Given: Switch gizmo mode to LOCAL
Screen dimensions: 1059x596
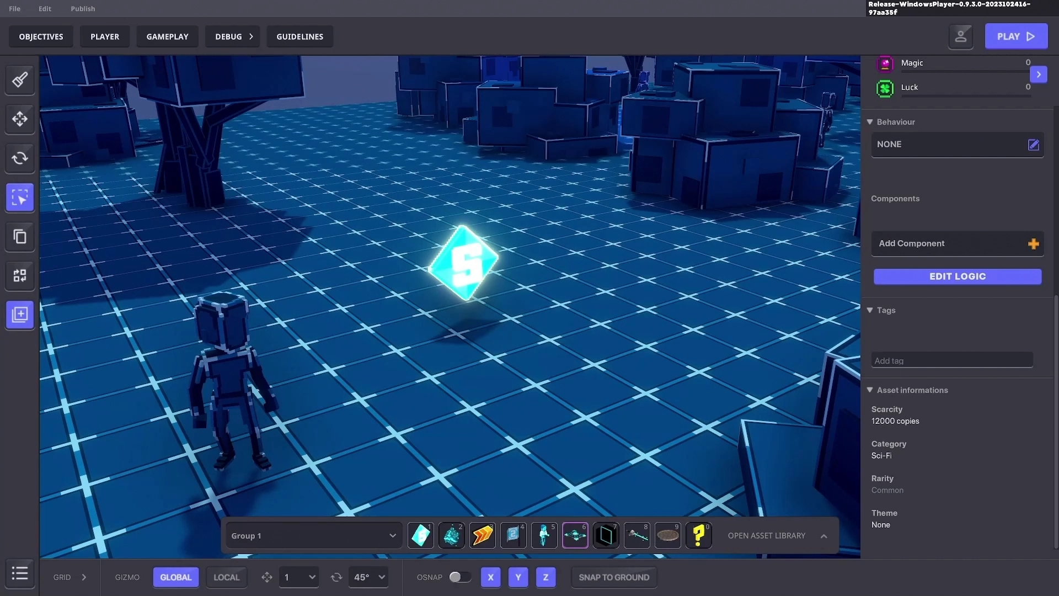Looking at the screenshot, I should pyautogui.click(x=226, y=577).
